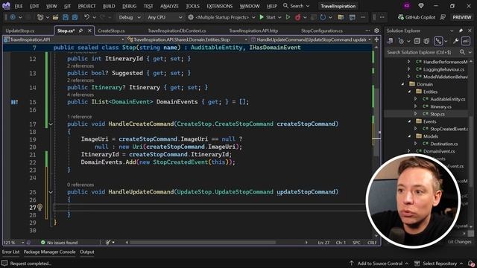Open the Output panel tab
Viewport: 477px width, 268px height.
point(87,252)
